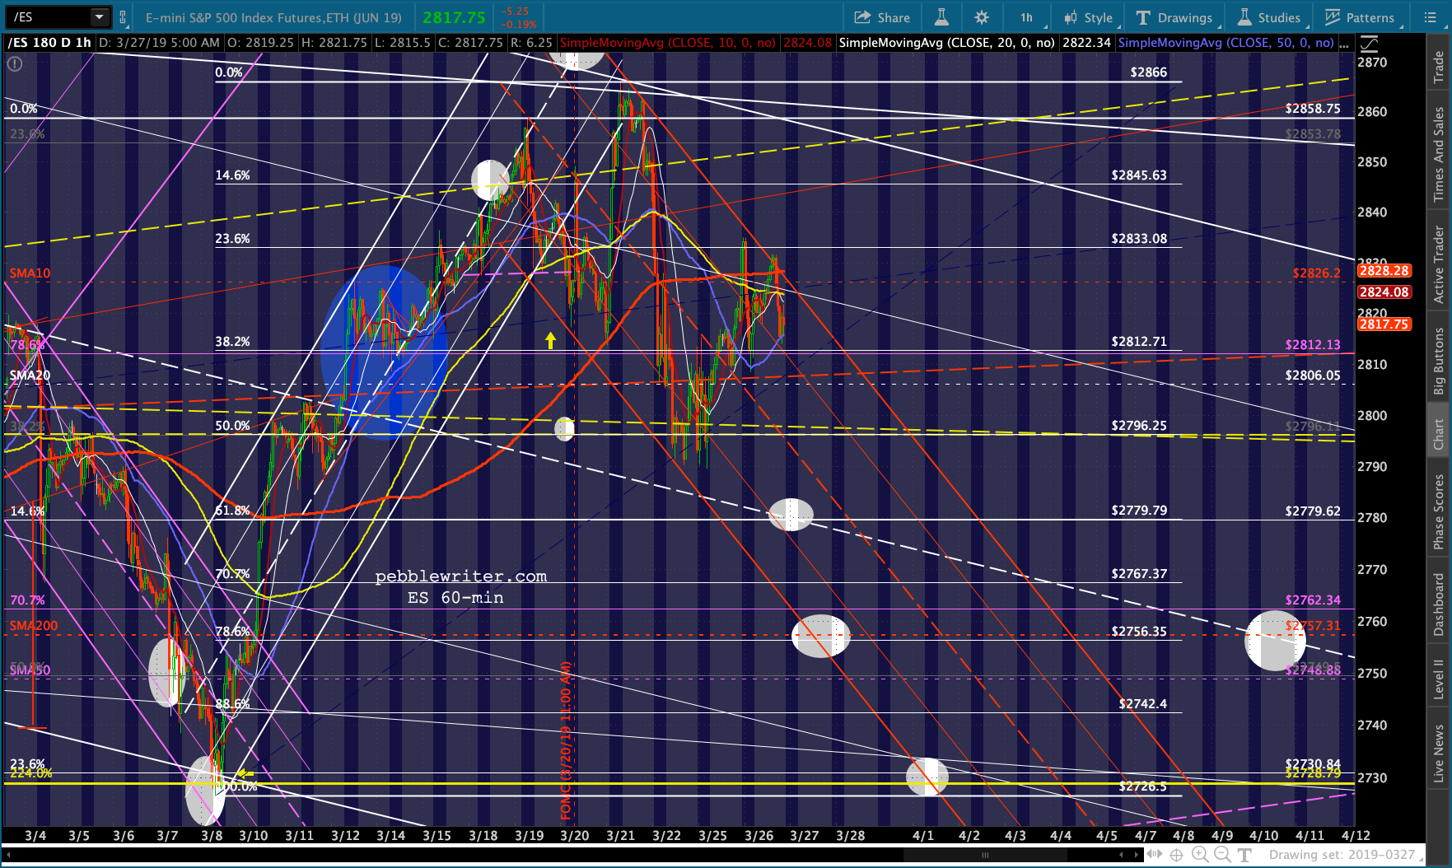Click the crosshair pan tool icon
The image size is (1452, 868).
pos(1177,855)
